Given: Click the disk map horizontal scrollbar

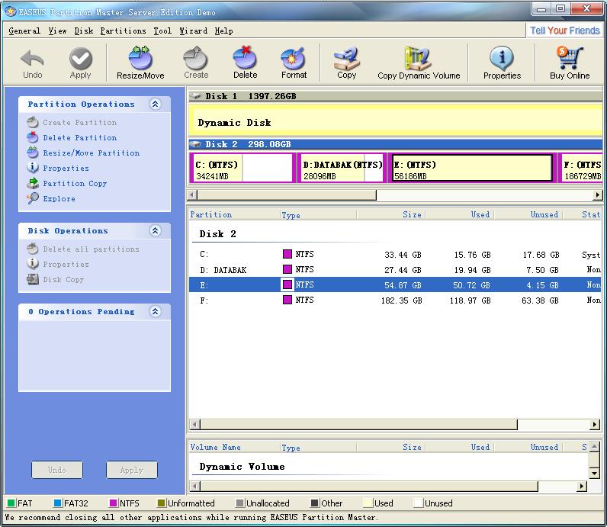Looking at the screenshot, I should click(396, 194).
